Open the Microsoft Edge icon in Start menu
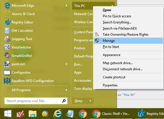The width and height of the screenshot is (164, 119). [x=7, y=6]
